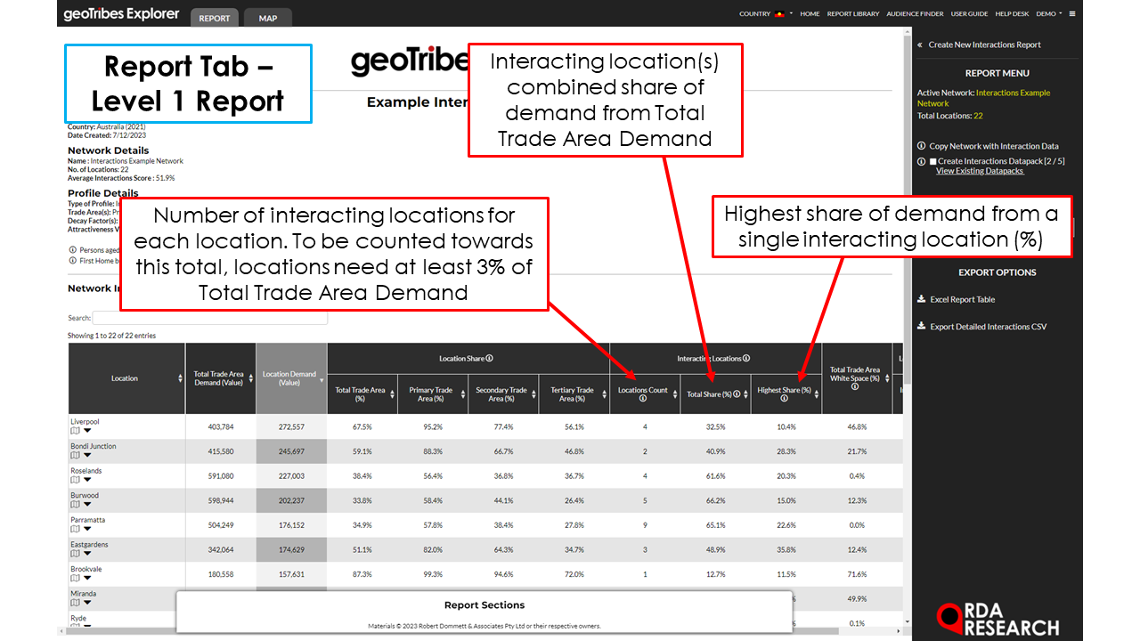This screenshot has width=1140, height=641.
Task: Open HELP DESK in top navigation
Action: [1012, 14]
